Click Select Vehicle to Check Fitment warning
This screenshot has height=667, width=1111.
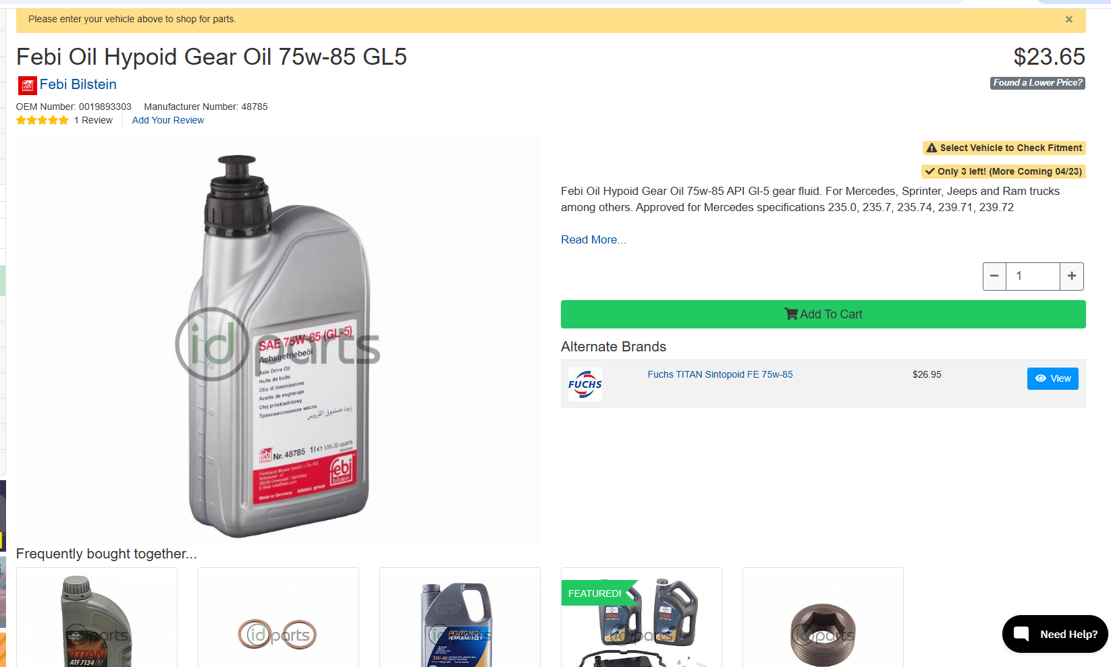click(x=1004, y=148)
